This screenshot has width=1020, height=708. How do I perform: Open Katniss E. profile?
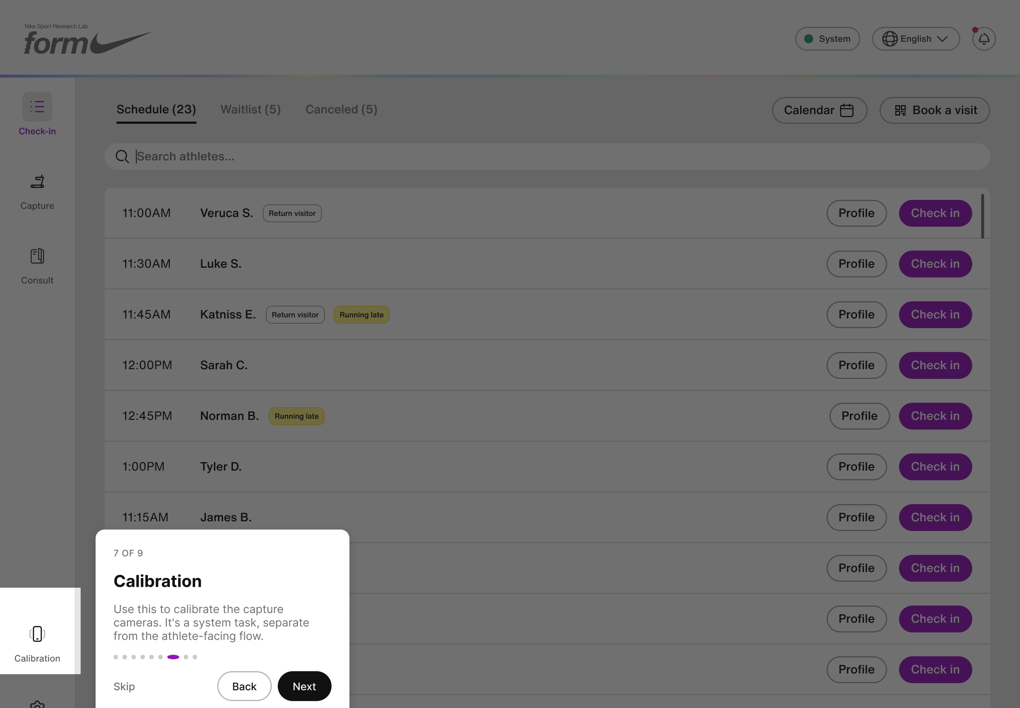856,315
